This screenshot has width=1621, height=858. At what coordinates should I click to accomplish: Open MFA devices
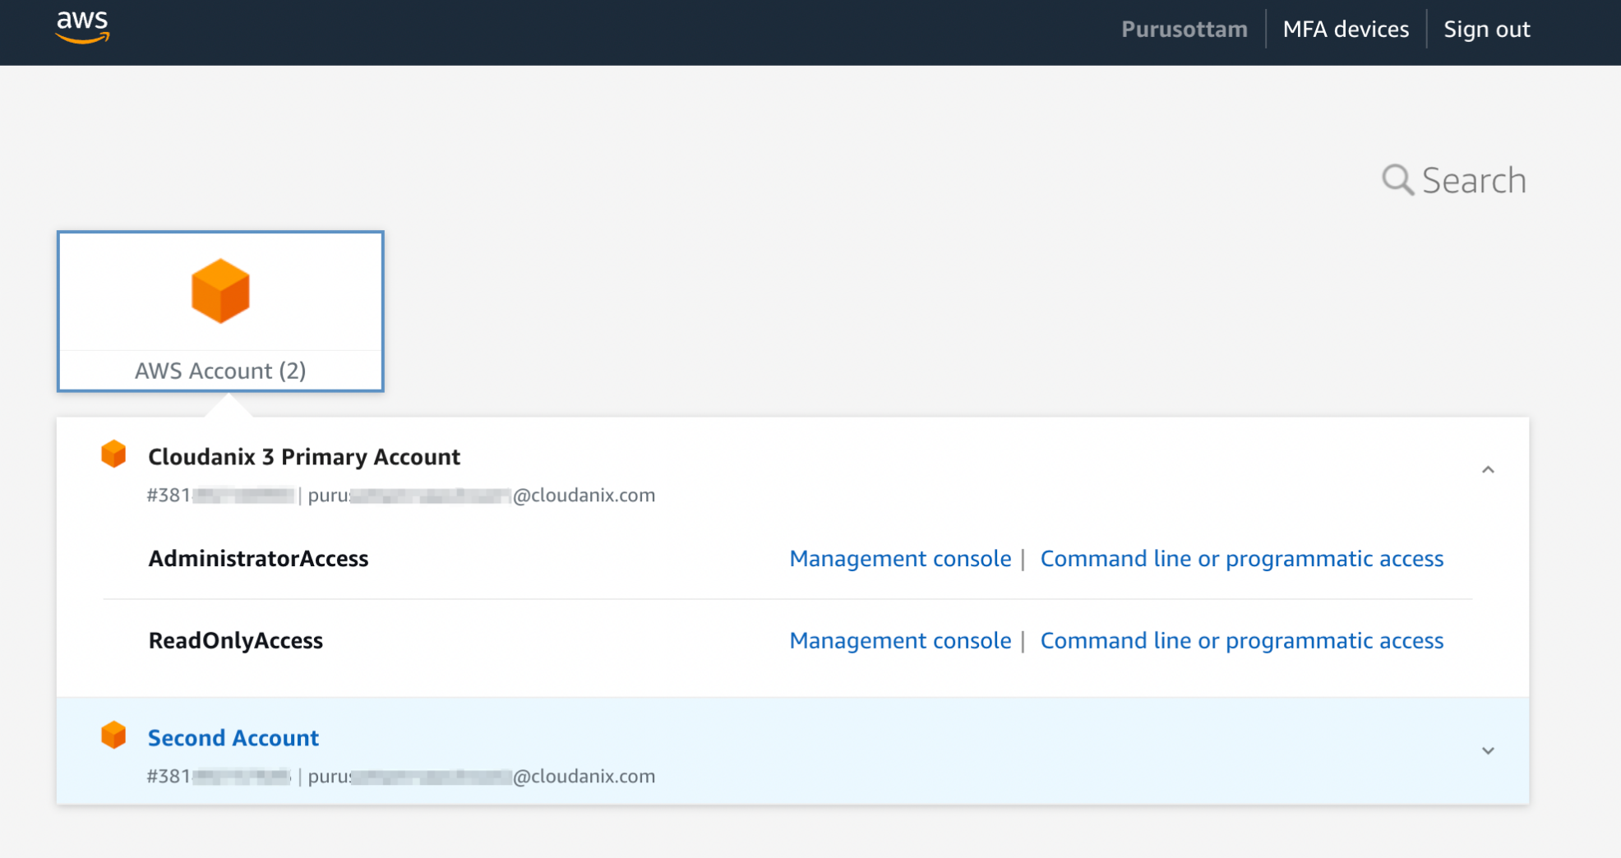coord(1346,29)
